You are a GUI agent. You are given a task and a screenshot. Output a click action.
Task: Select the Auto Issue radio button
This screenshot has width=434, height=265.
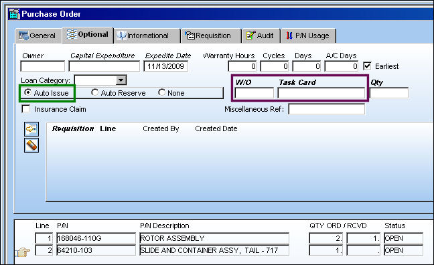[x=27, y=92]
